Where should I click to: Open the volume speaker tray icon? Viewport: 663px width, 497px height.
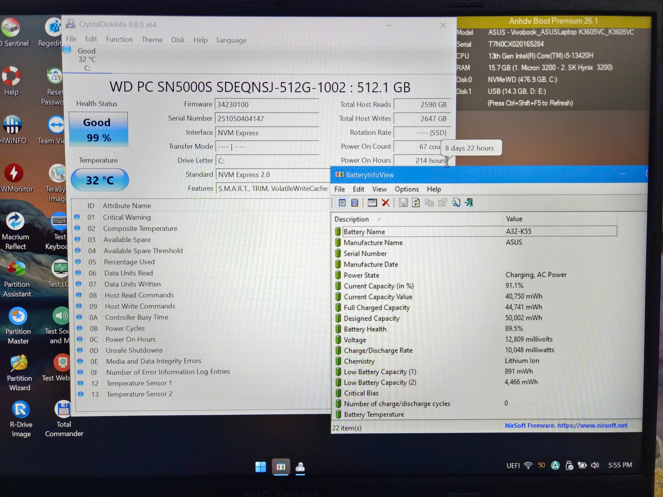pos(595,465)
